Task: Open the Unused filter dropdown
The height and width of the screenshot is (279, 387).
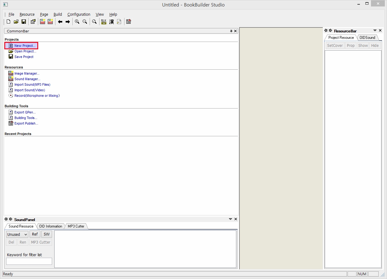Action: 17,234
